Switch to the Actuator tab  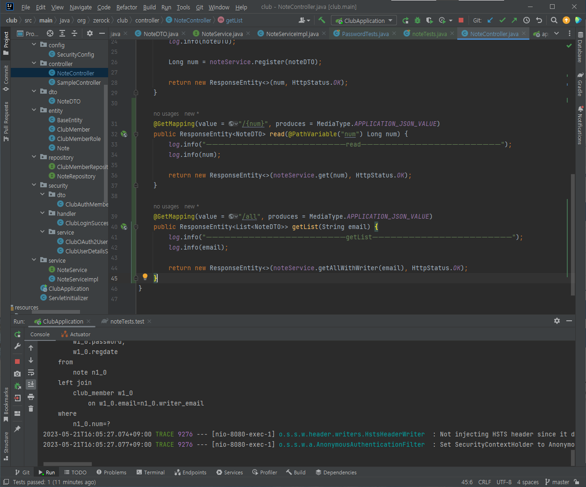point(76,334)
